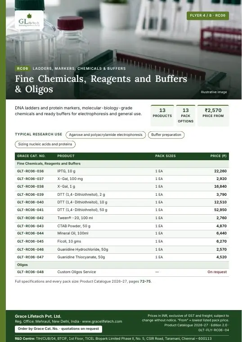Click the 'On request' price
Image resolution: width=242 pixels, height=342 pixels.
pos(217,272)
